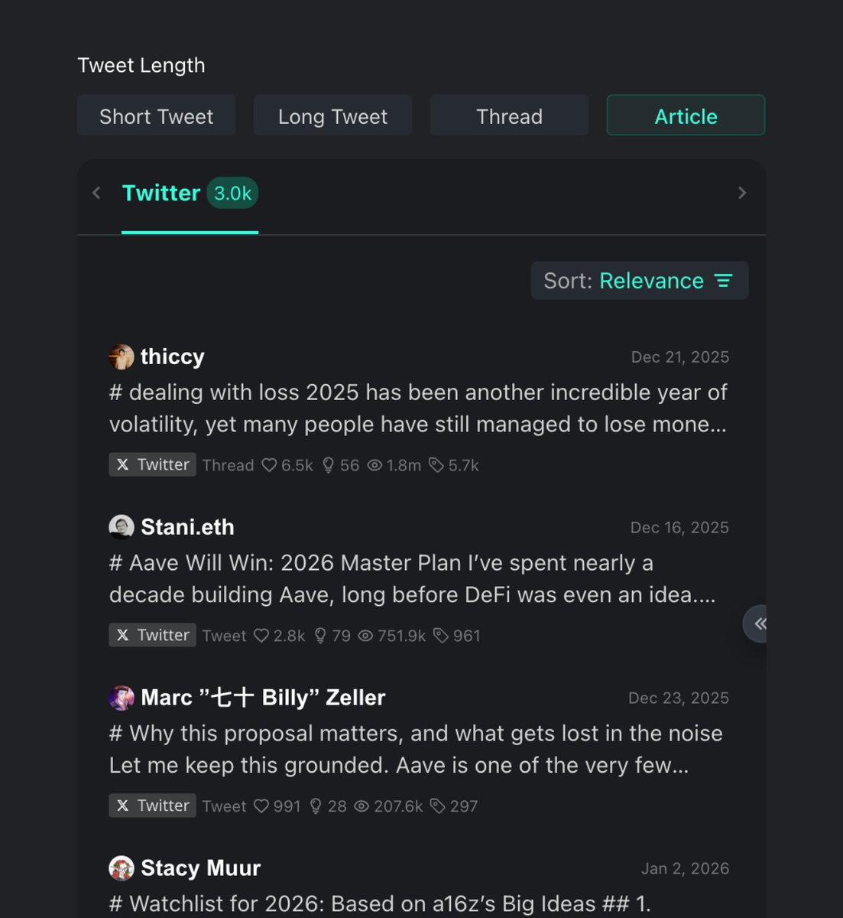Click the eye views icon on Marc's post
This screenshot has width=843, height=918.
[x=362, y=806]
